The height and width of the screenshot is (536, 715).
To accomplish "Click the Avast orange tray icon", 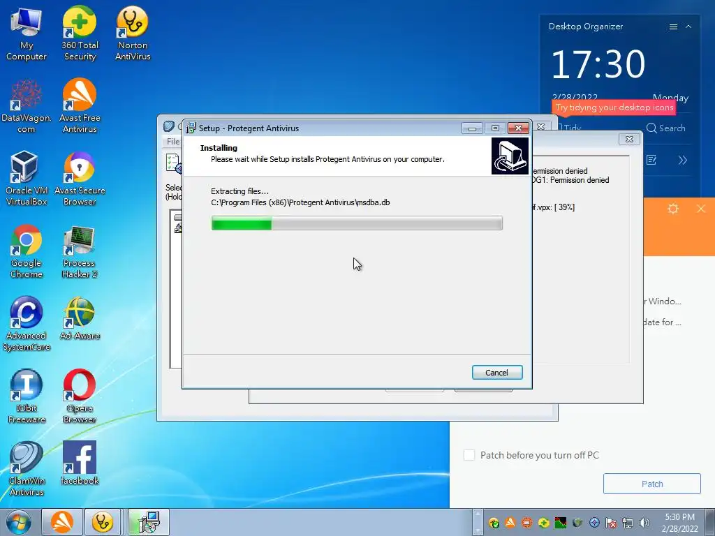I will click(510, 523).
